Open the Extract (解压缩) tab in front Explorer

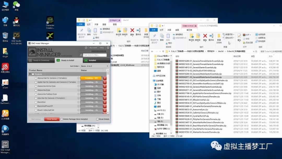[x=189, y=30]
